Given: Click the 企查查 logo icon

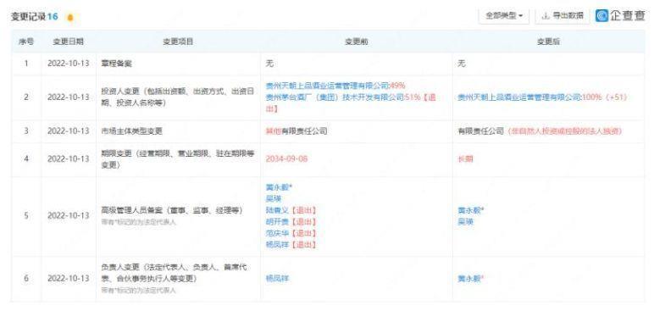Looking at the screenshot, I should pyautogui.click(x=601, y=16).
